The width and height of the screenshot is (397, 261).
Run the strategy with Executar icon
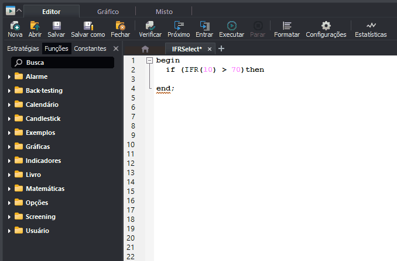231,26
